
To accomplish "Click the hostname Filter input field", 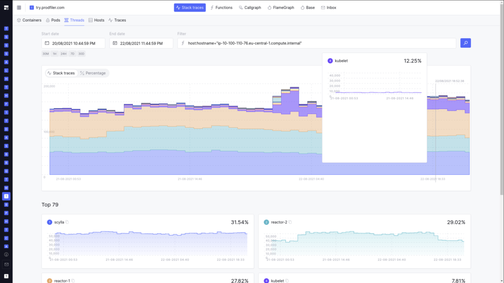I will 316,43.
